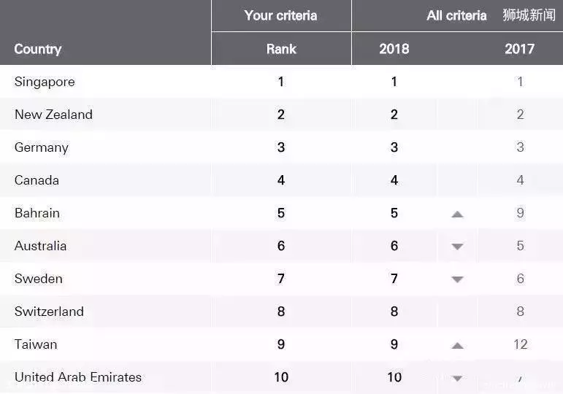
Task: Click the down arrow in United Arab Emirates row
Action: click(x=457, y=378)
